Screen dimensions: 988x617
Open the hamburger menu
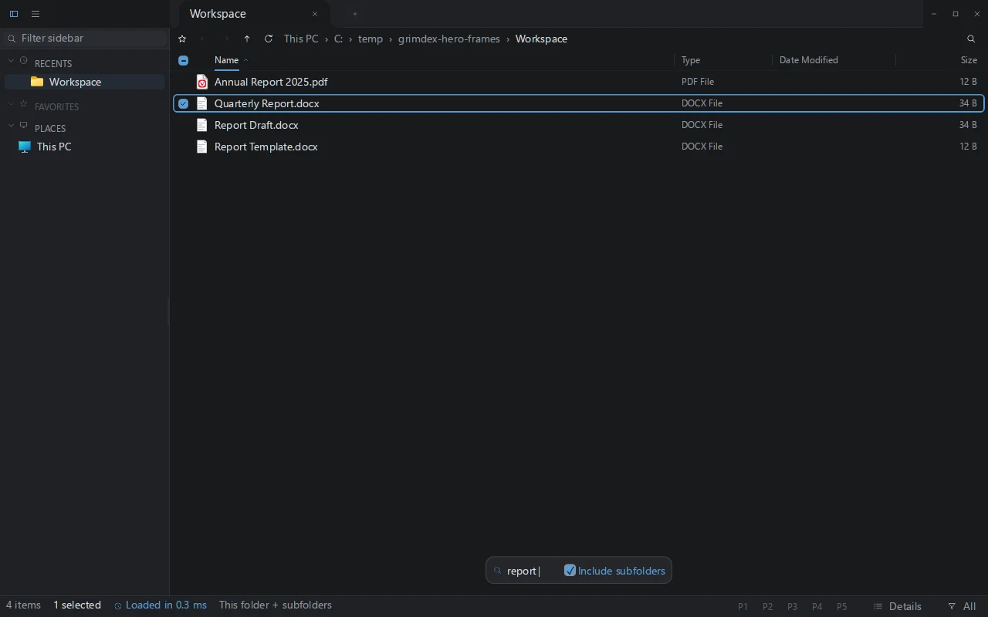(x=36, y=14)
